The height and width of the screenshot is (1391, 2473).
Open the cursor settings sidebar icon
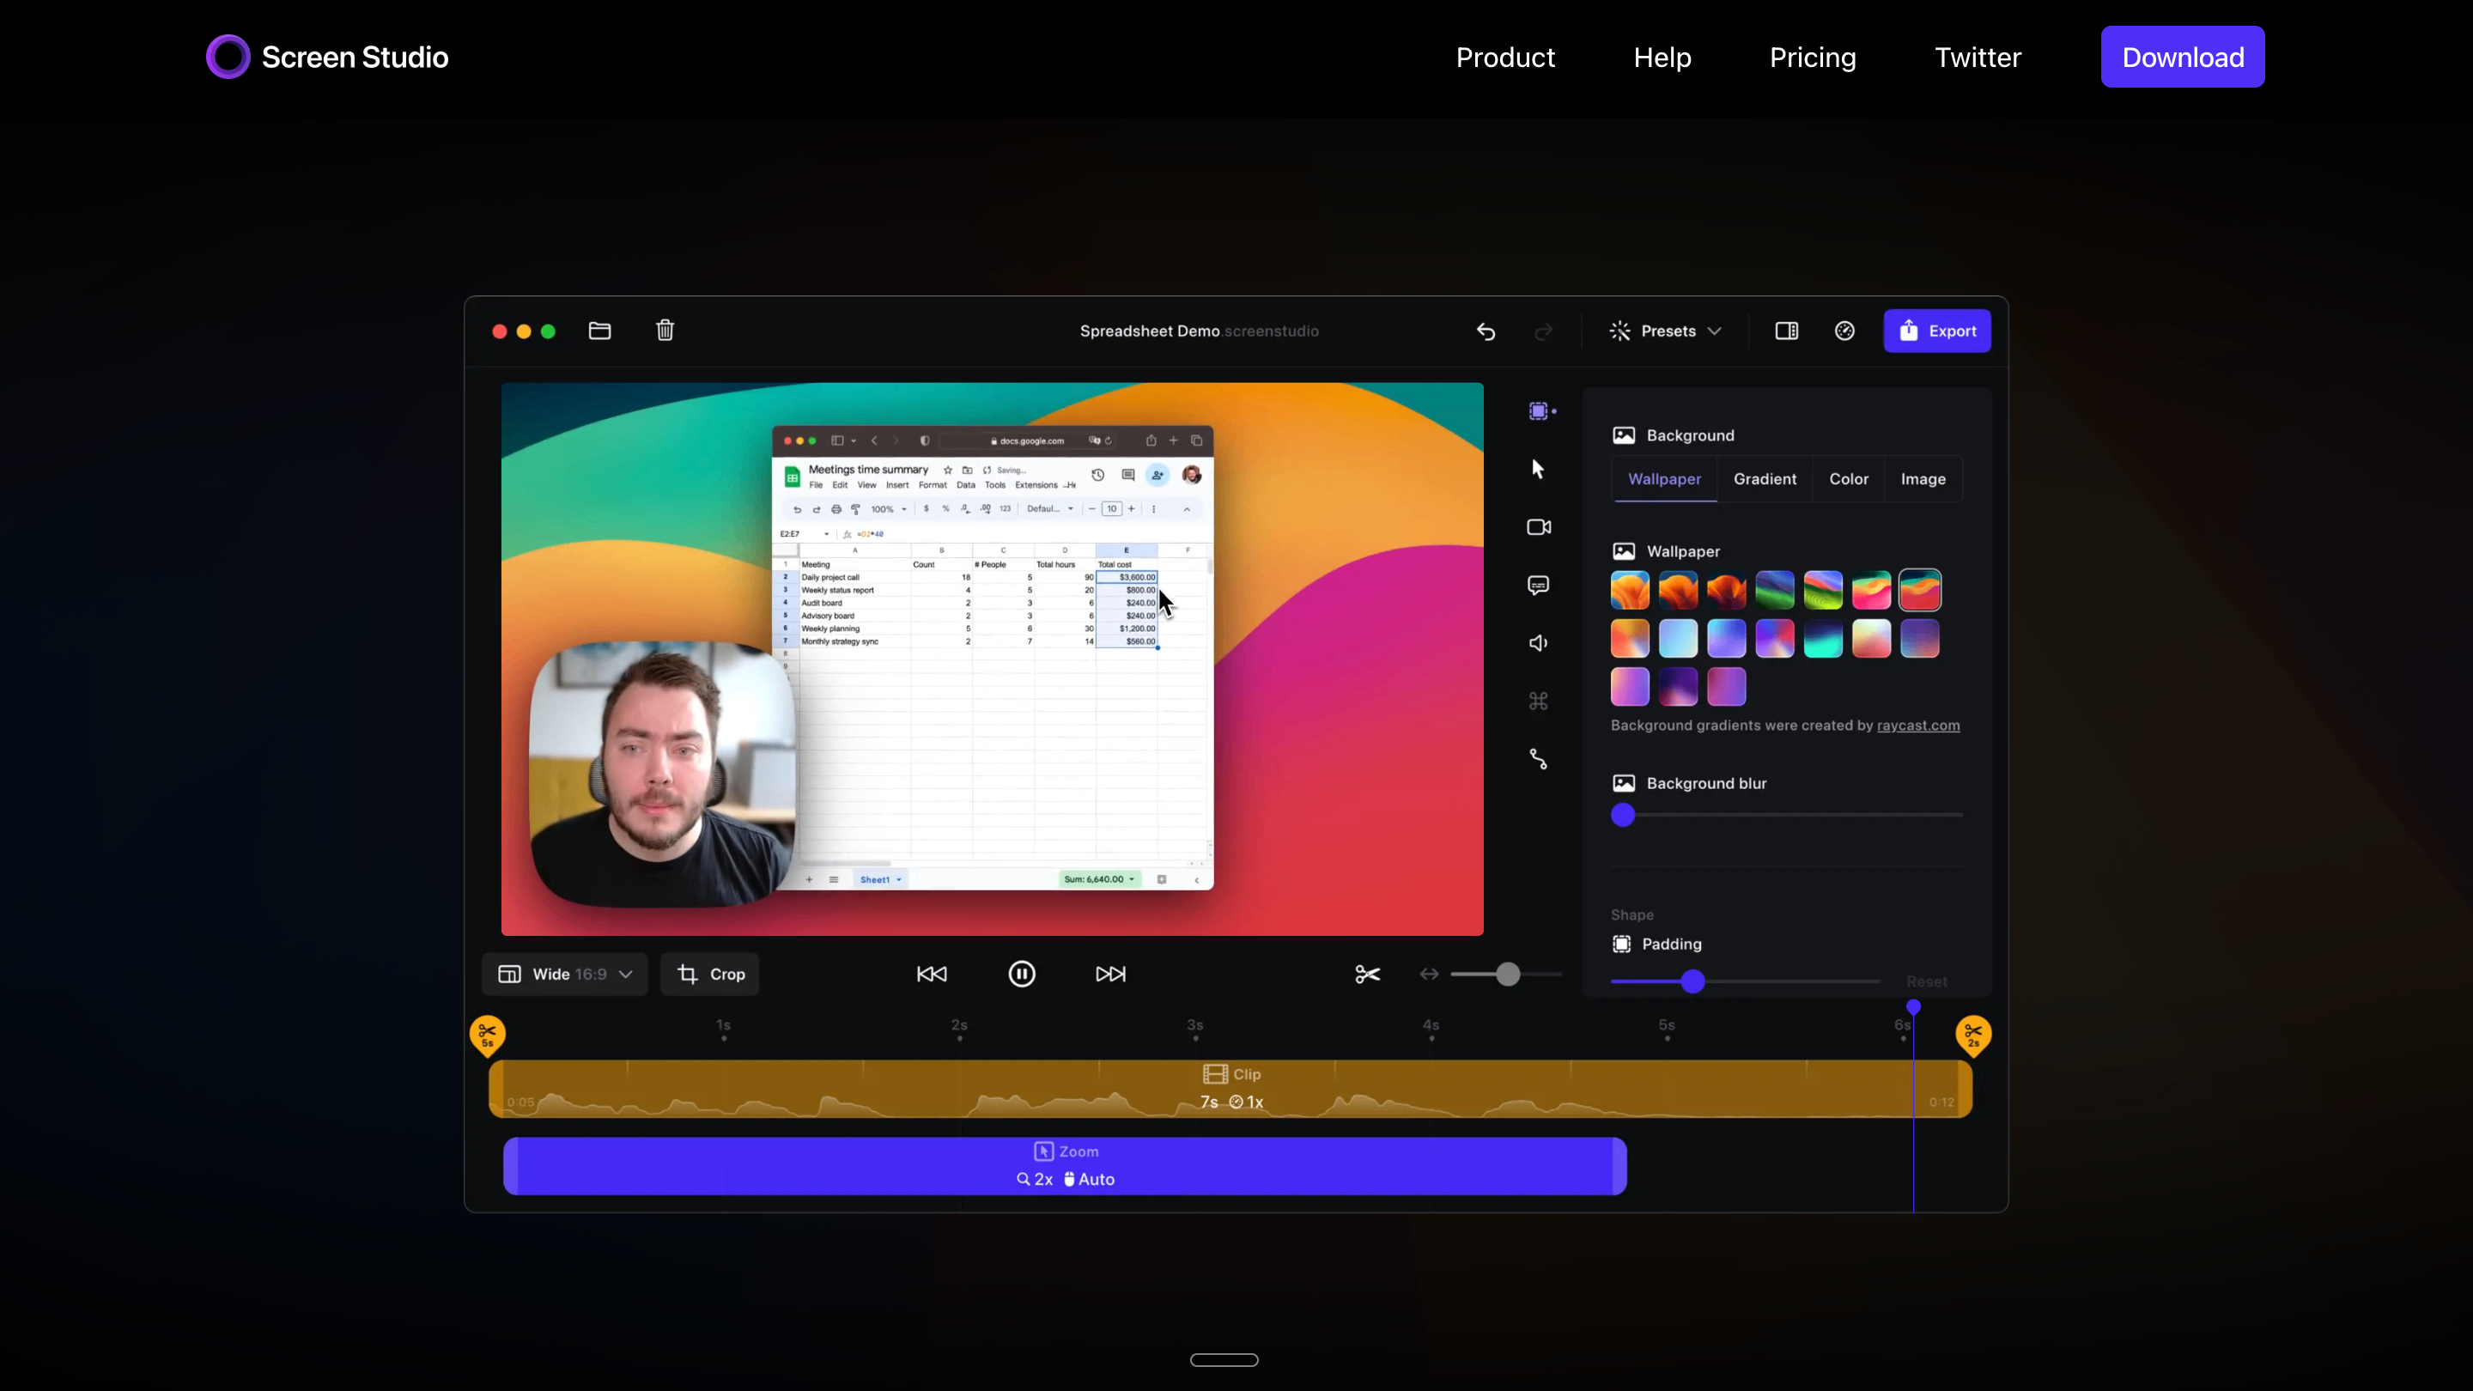[1538, 470]
